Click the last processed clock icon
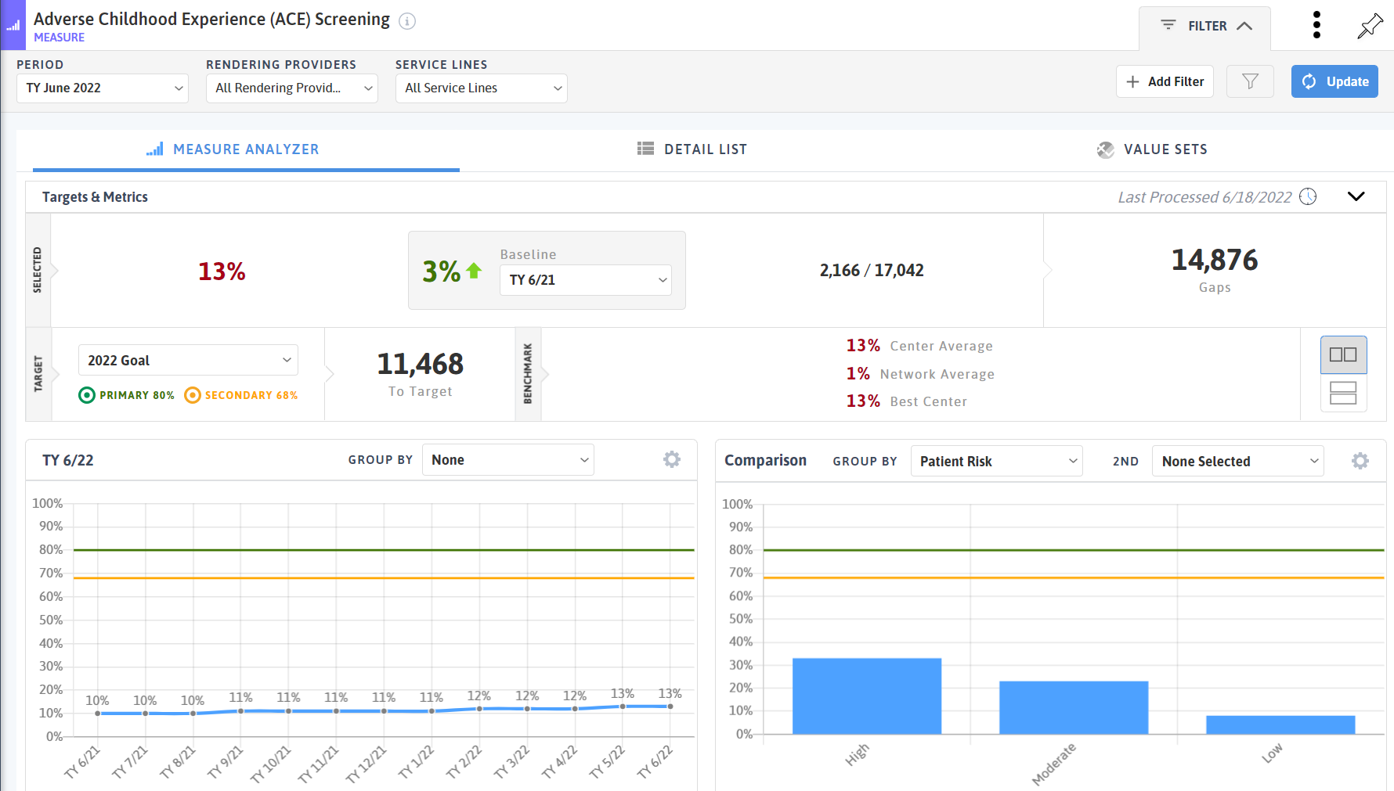Image resolution: width=1394 pixels, height=791 pixels. pos(1308,196)
